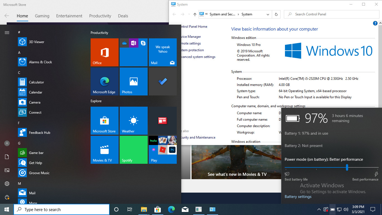The image size is (382, 215).
Task: Refresh the System control panel window
Action: pos(276,14)
